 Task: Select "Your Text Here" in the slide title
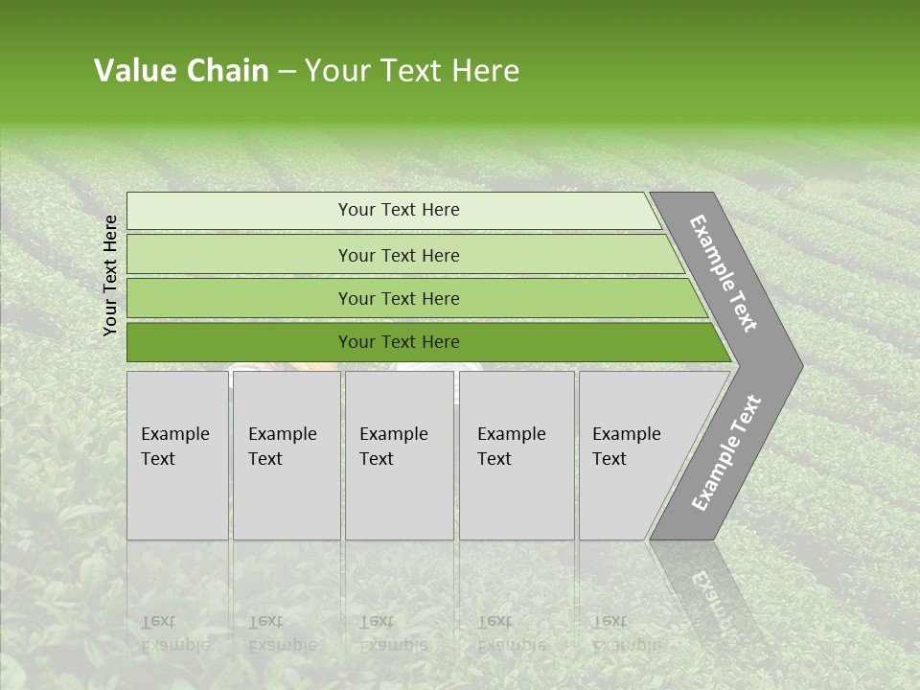tap(412, 71)
